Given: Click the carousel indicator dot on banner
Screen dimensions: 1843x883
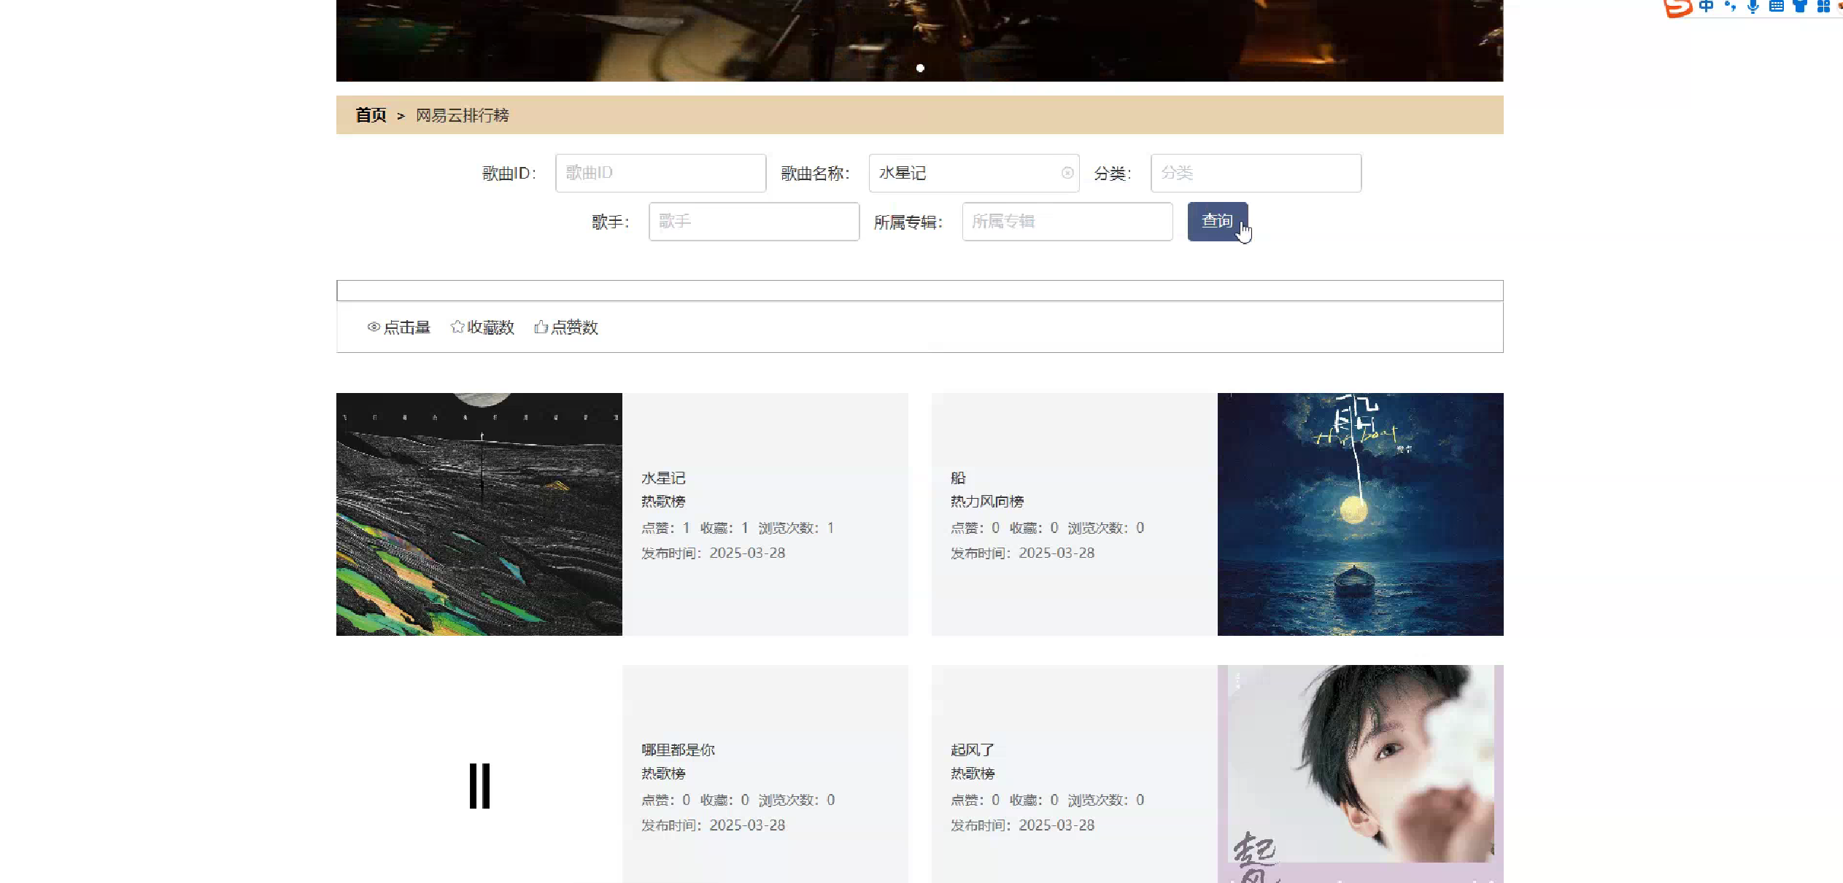Looking at the screenshot, I should click(x=920, y=68).
